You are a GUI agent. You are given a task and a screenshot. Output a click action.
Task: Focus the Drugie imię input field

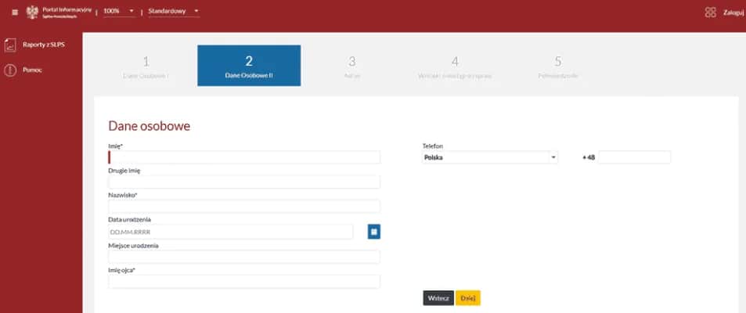click(244, 182)
